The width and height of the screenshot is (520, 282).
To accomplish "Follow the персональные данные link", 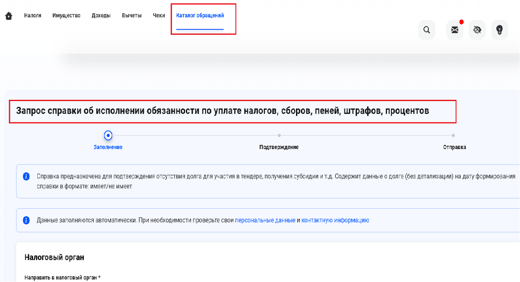I will tap(265, 220).
